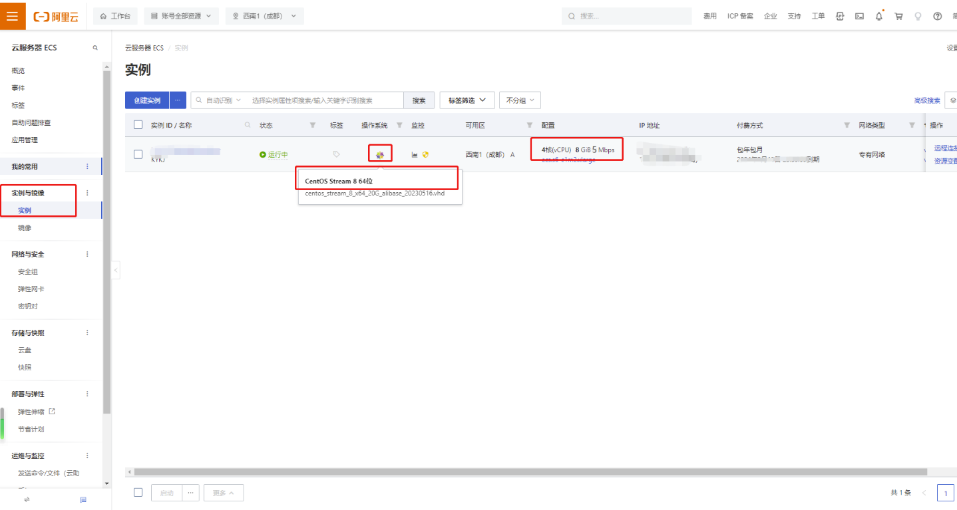Check the running instance row checkbox
This screenshot has height=510, width=957.
(138, 154)
